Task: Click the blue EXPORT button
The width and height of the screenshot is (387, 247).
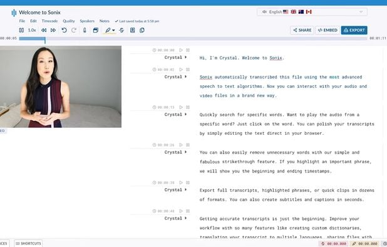Action: coord(354,30)
